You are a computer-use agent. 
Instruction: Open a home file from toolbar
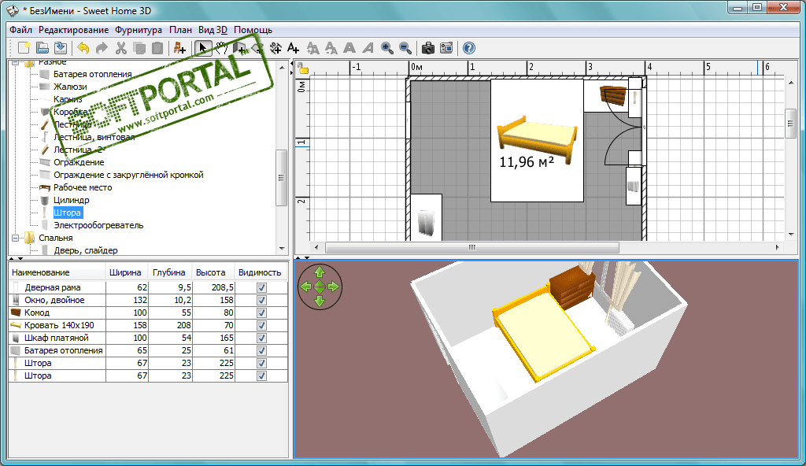(x=43, y=48)
